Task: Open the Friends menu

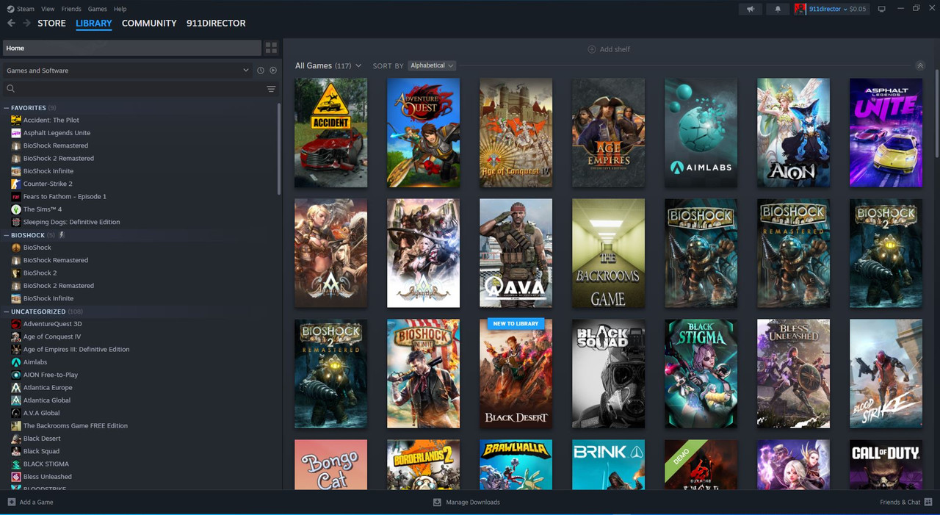Action: (x=71, y=9)
